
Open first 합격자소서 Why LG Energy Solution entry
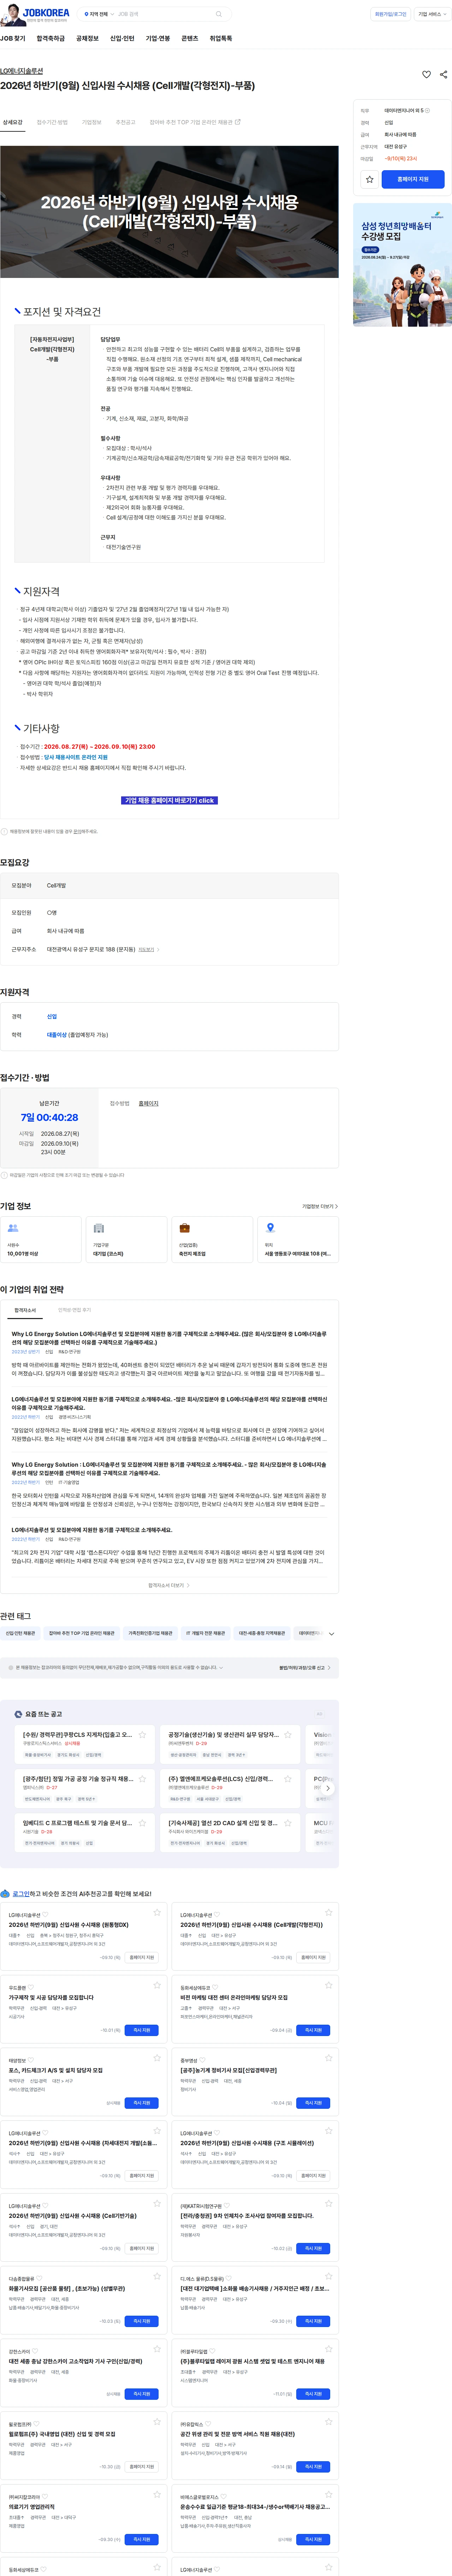(169, 1355)
